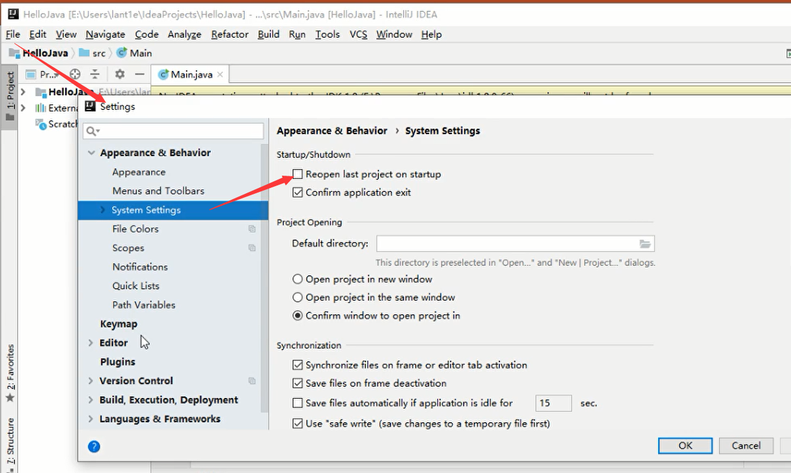This screenshot has width=791, height=473.
Task: Toggle Confirm application exit checkbox
Action: click(x=298, y=193)
